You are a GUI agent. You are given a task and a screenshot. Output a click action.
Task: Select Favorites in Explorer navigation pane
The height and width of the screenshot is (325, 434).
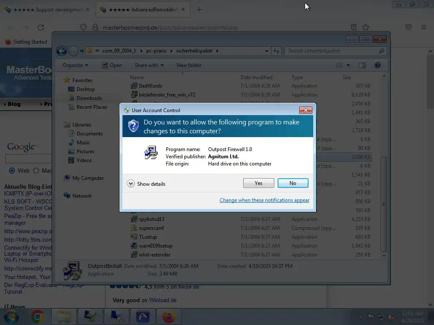(x=82, y=80)
